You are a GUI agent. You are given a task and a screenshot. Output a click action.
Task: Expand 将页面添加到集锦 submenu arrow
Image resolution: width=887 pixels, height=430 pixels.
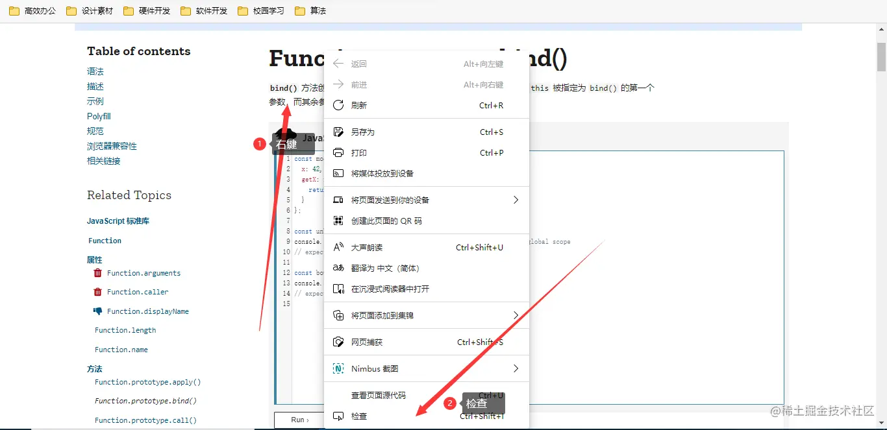pyautogui.click(x=516, y=315)
